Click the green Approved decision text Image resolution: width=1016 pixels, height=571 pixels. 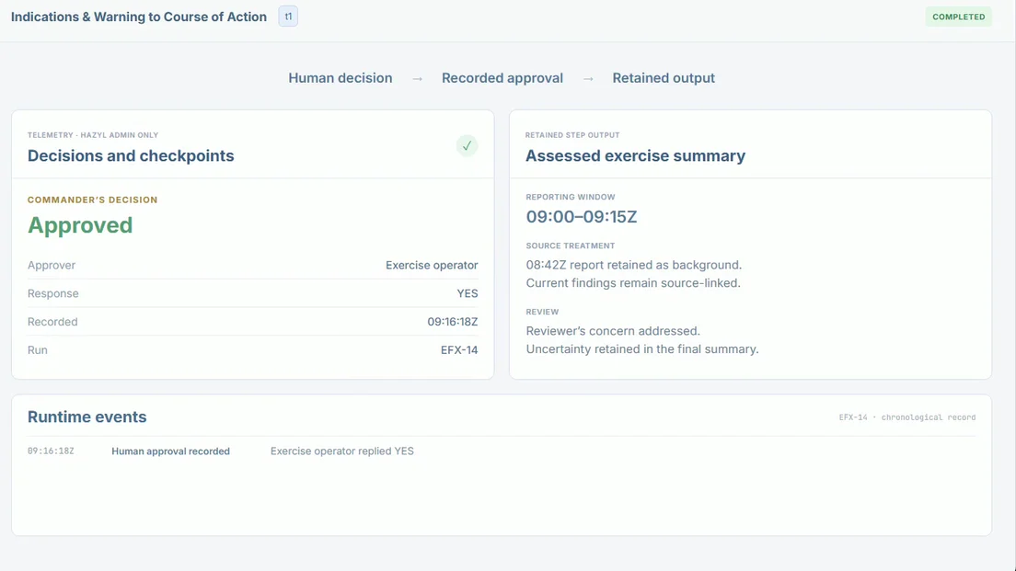click(80, 225)
